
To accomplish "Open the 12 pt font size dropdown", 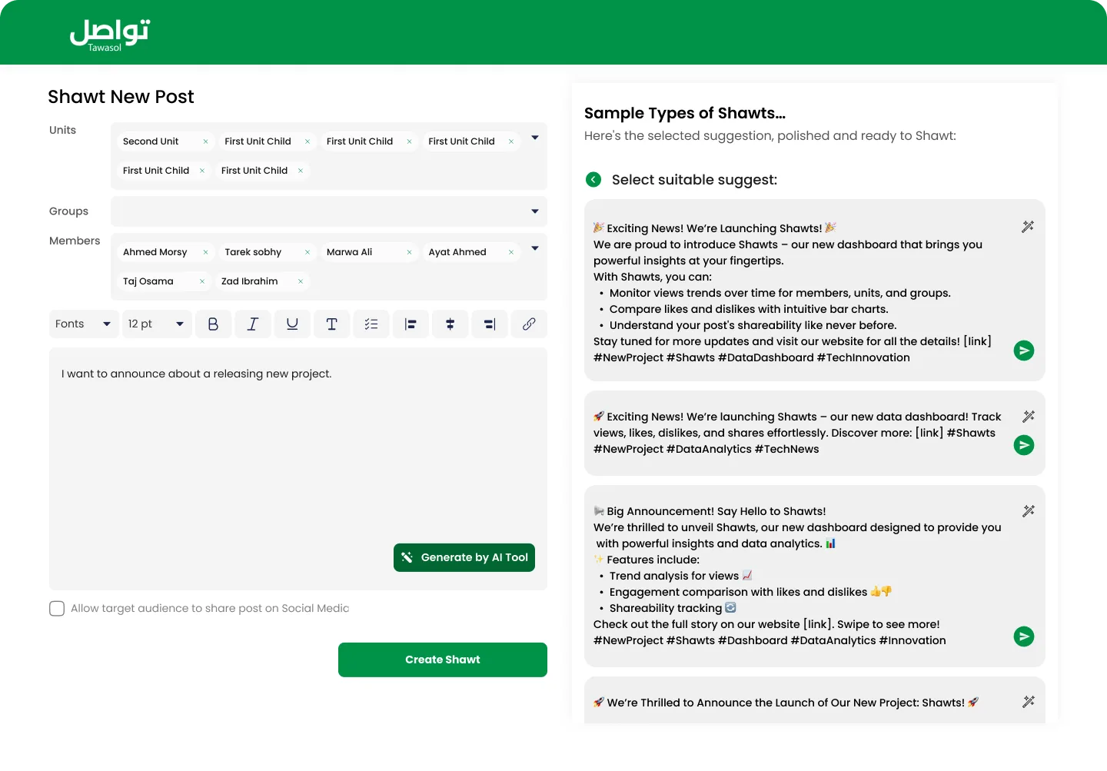I will [x=156, y=324].
